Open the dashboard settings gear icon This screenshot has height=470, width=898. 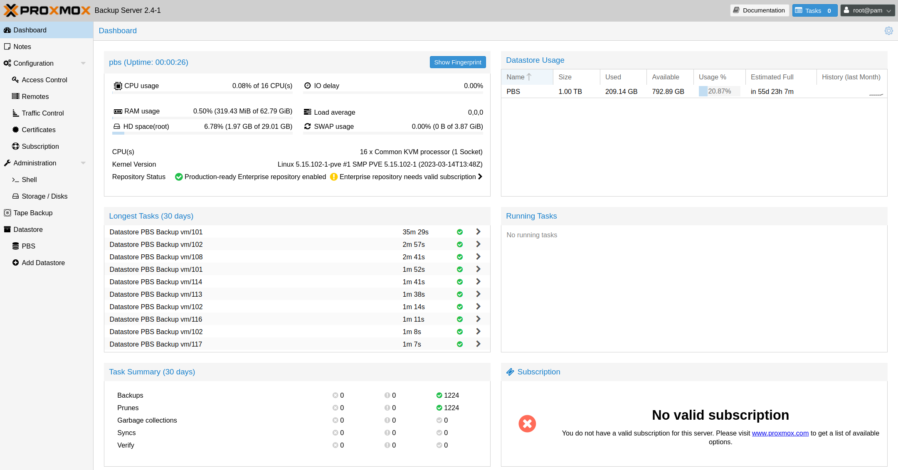click(888, 31)
